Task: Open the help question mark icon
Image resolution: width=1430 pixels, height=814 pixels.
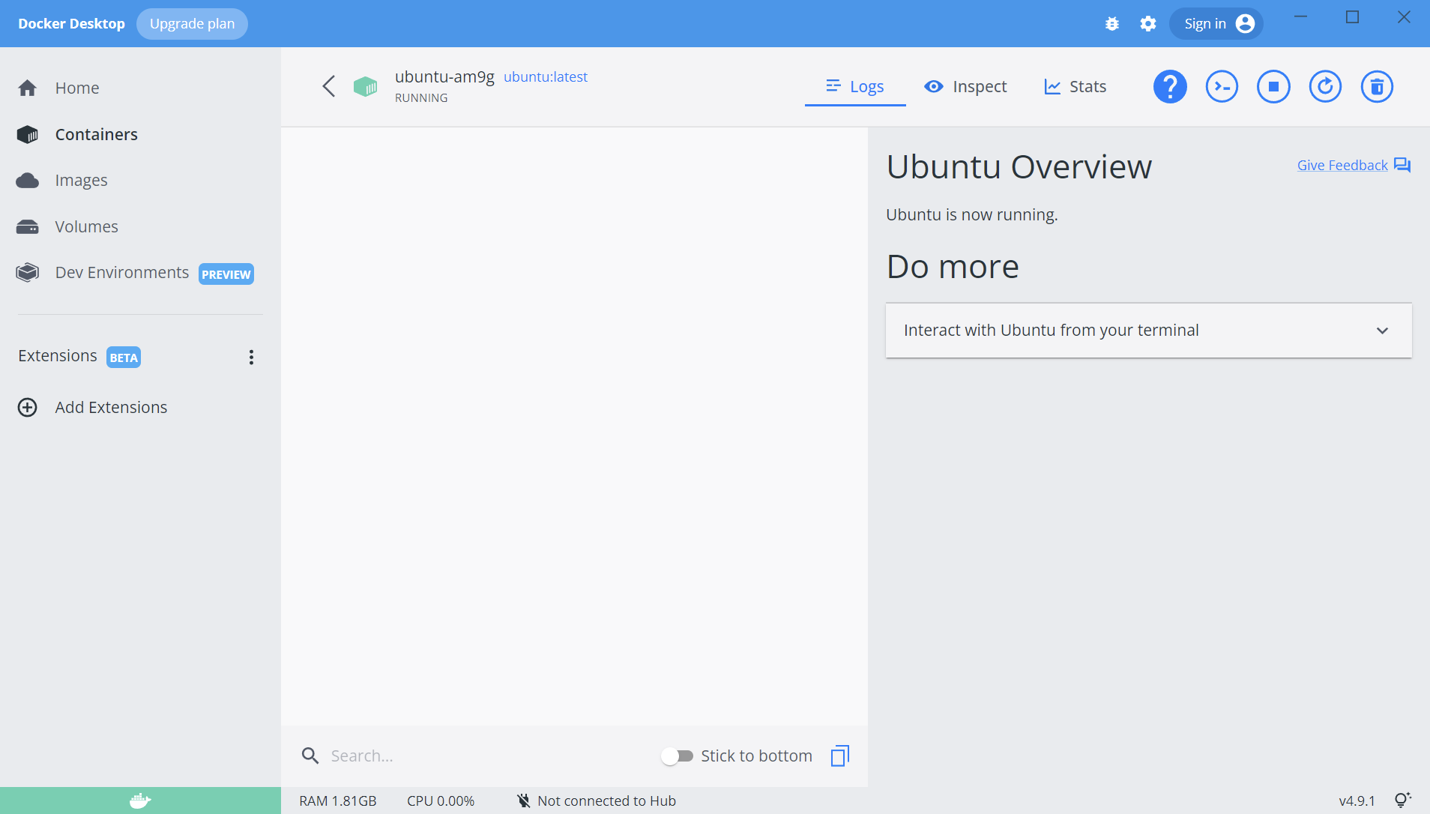Action: 1170,86
